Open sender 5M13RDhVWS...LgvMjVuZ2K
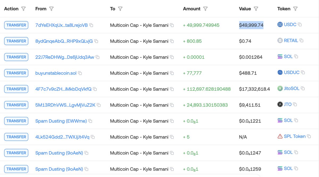This screenshot has height=177, width=319. coord(65,105)
